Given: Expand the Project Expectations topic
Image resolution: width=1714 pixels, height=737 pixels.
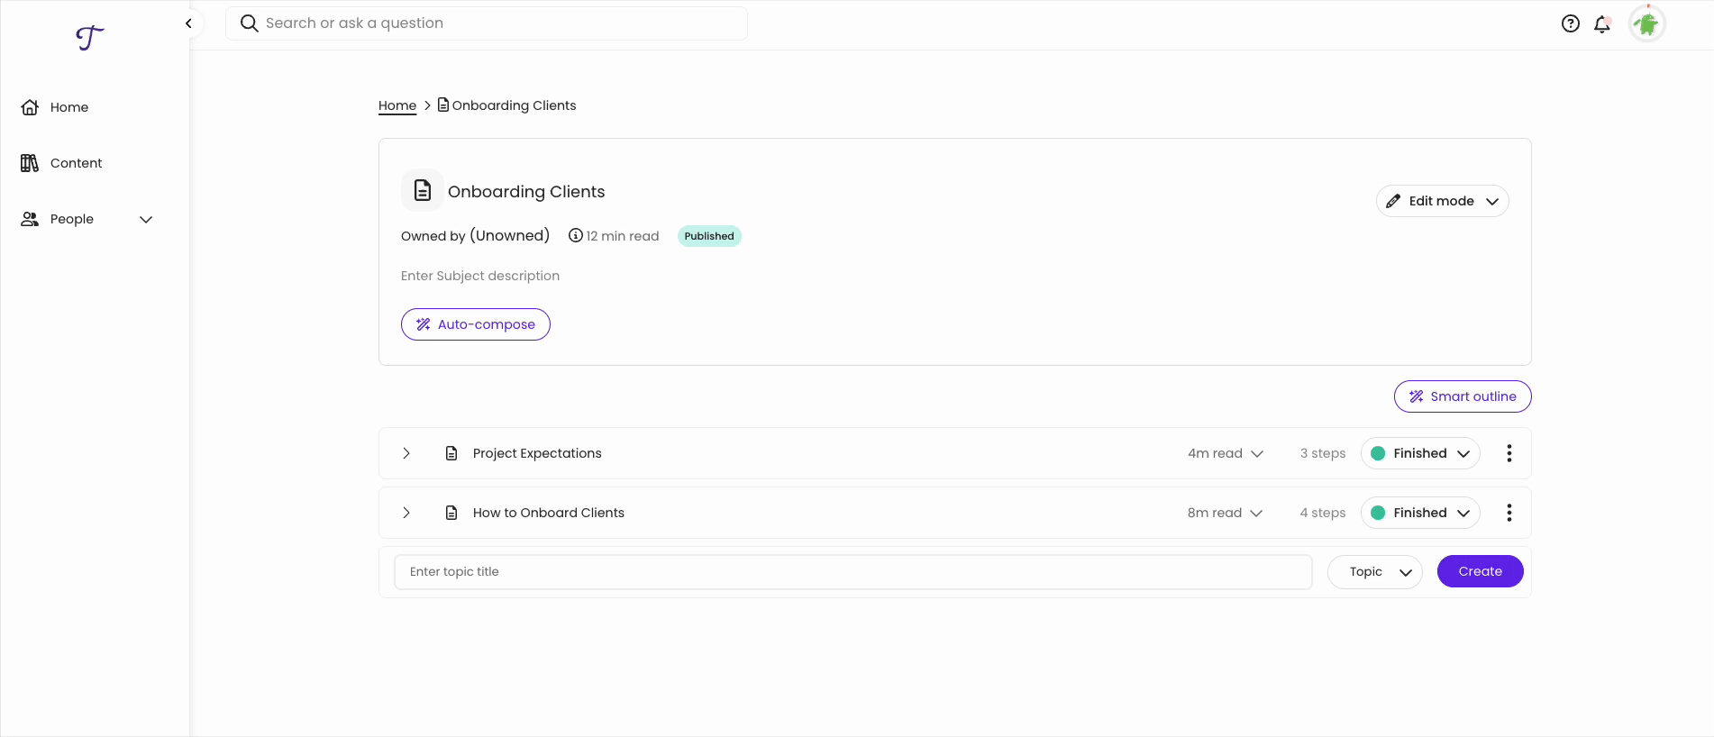Looking at the screenshot, I should pos(406,453).
